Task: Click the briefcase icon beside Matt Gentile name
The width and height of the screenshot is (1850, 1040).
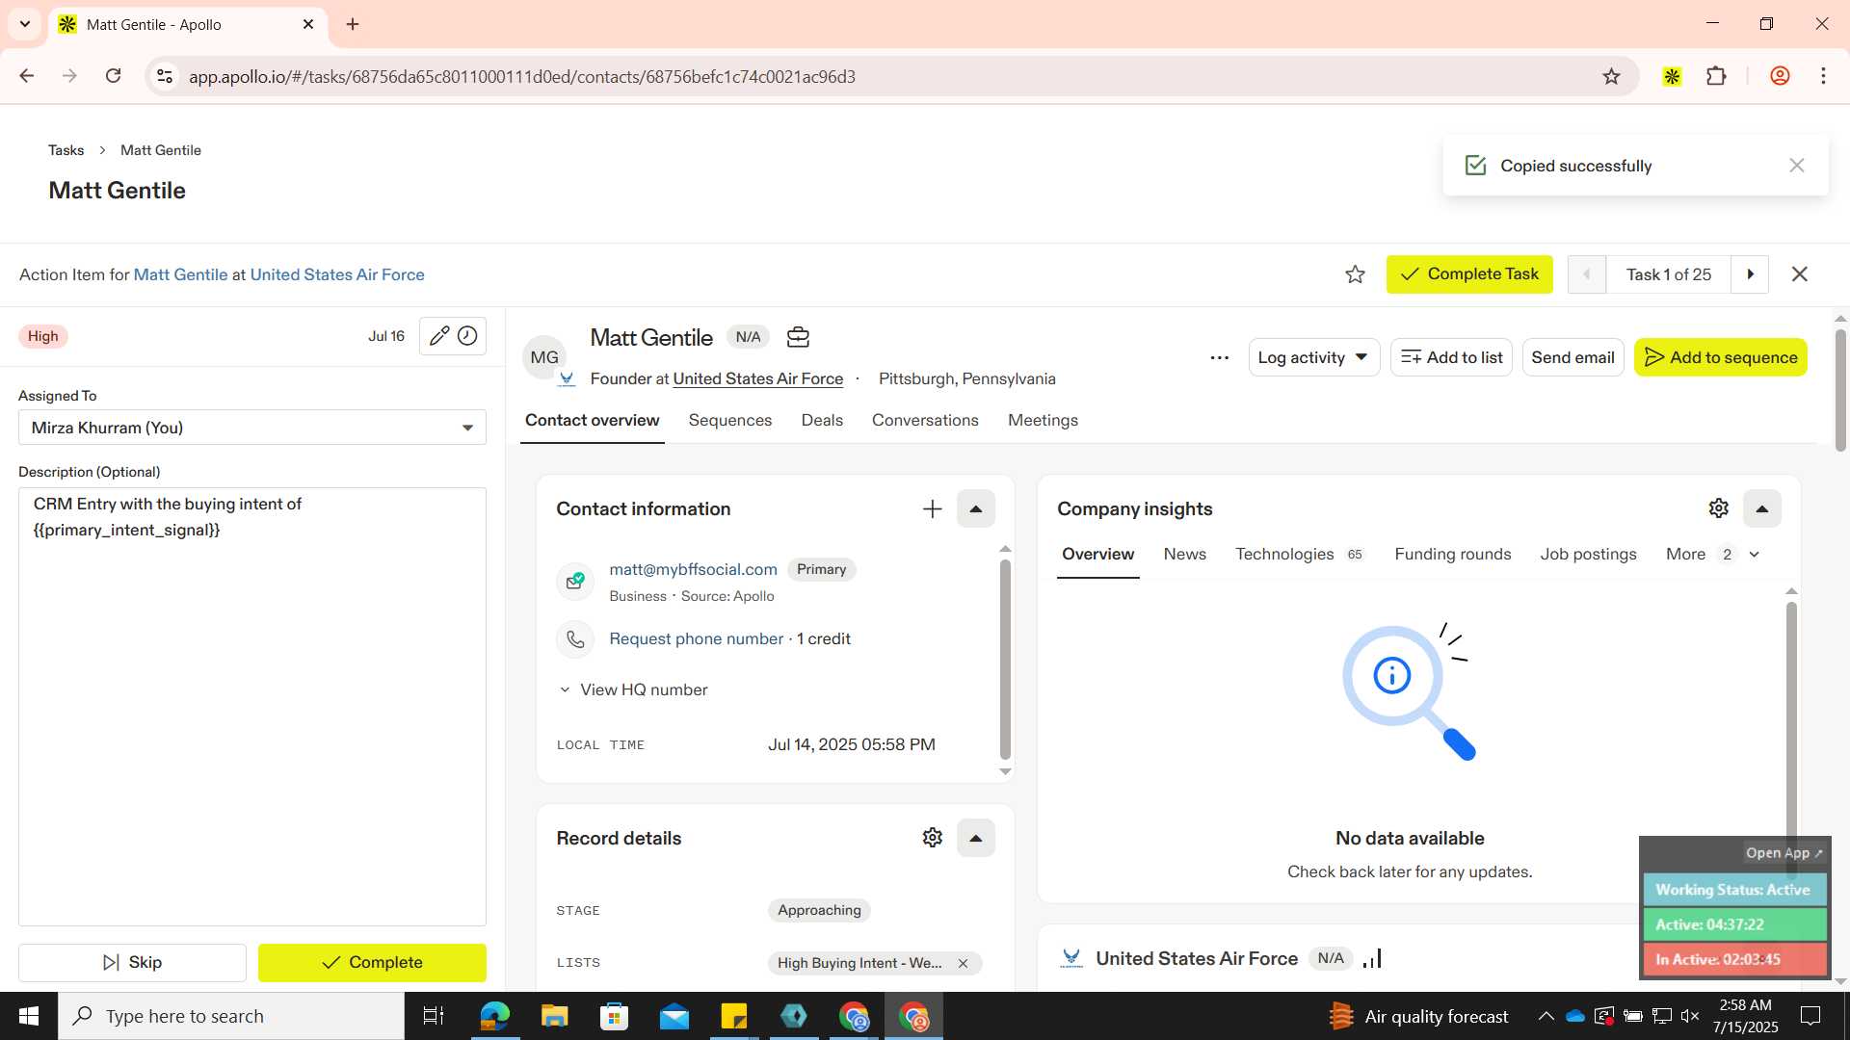Action: coord(798,337)
